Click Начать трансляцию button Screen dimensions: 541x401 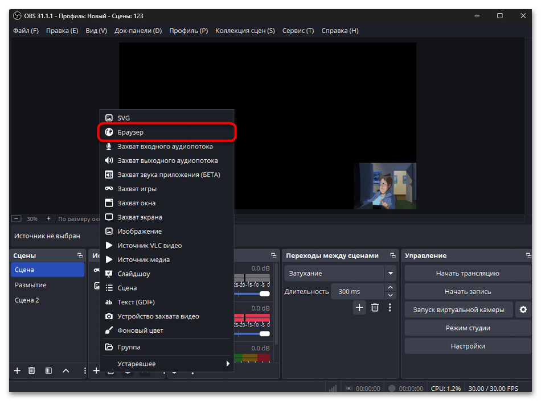[468, 273]
